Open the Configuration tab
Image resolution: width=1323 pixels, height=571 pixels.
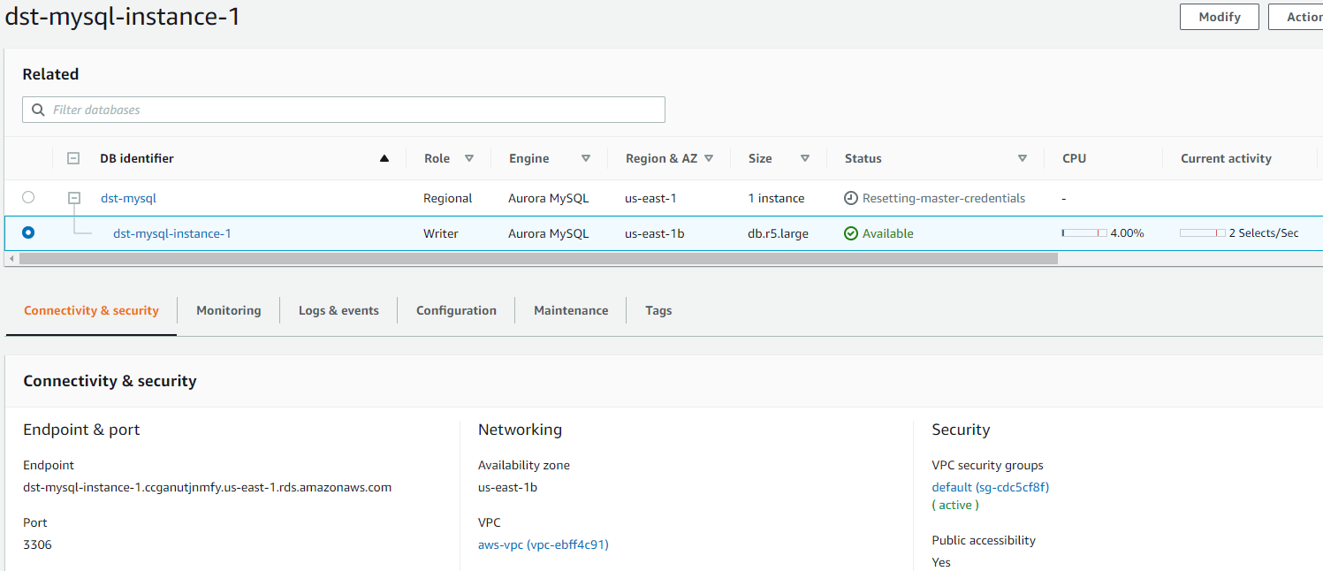456,310
